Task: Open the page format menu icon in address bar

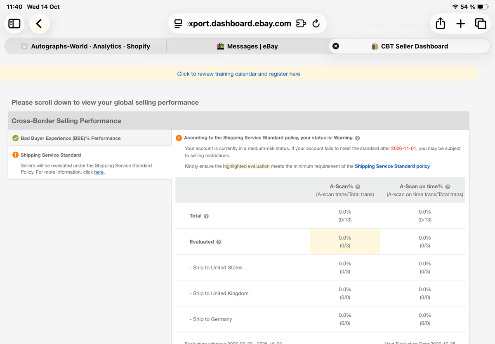Action: pyautogui.click(x=178, y=24)
